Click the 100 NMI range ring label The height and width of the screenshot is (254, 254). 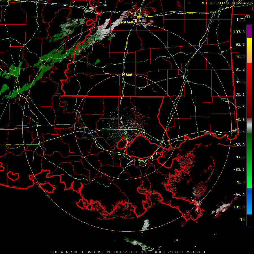click(127, 22)
